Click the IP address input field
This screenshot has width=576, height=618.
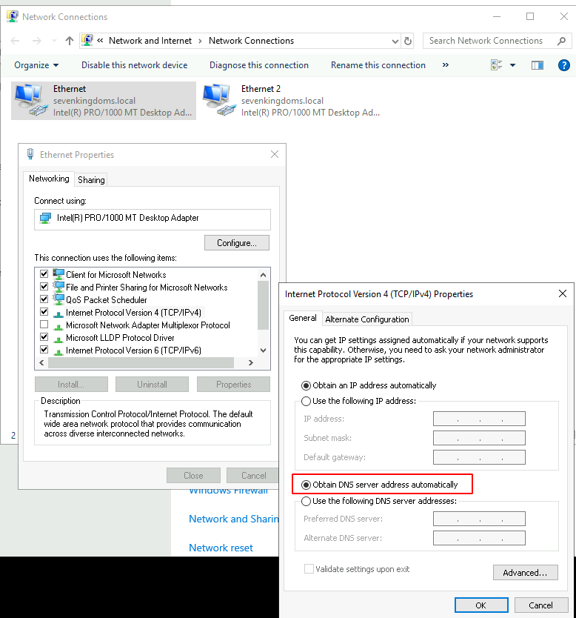point(479,419)
